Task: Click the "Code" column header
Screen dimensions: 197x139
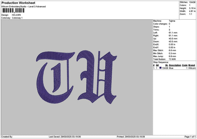Action: click(x=185, y=65)
